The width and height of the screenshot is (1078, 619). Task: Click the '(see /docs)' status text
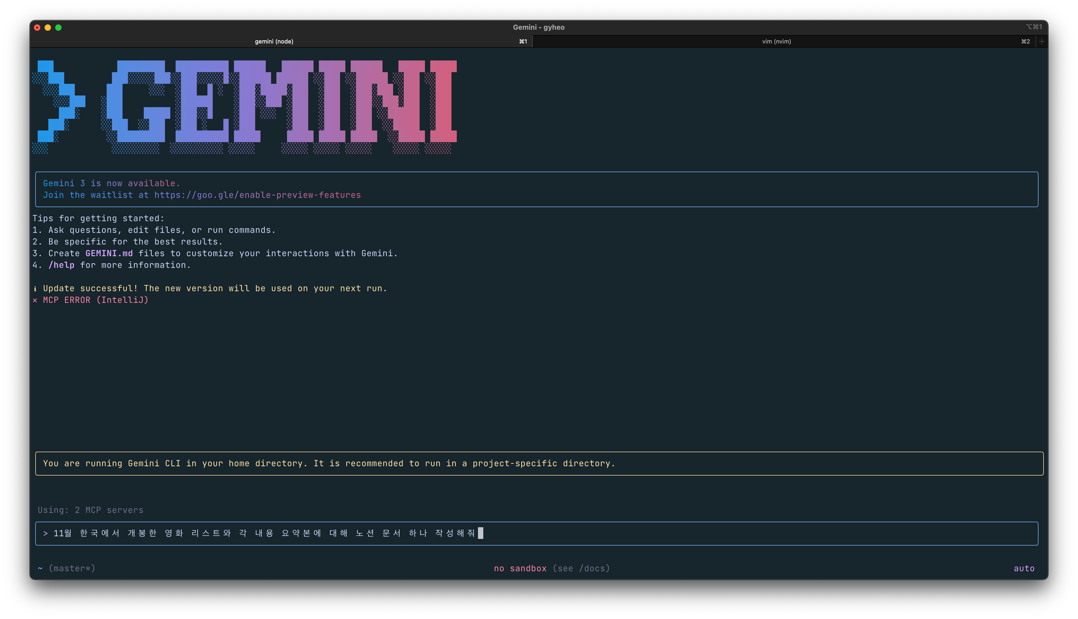click(x=581, y=568)
